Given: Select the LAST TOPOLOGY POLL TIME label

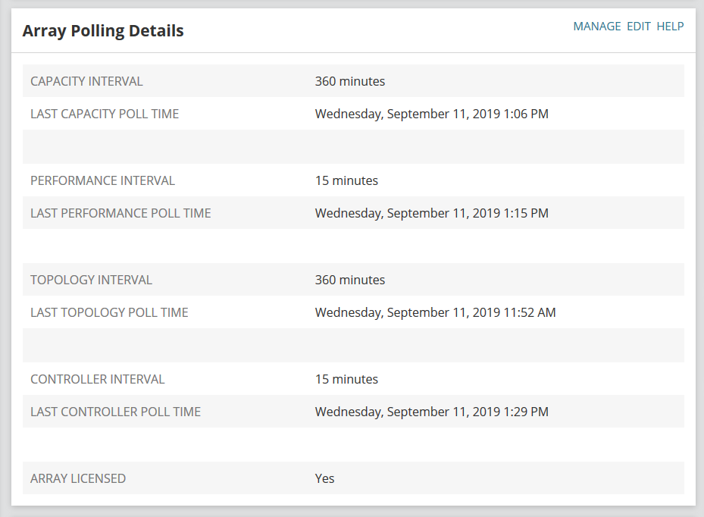Looking at the screenshot, I should click(x=109, y=312).
